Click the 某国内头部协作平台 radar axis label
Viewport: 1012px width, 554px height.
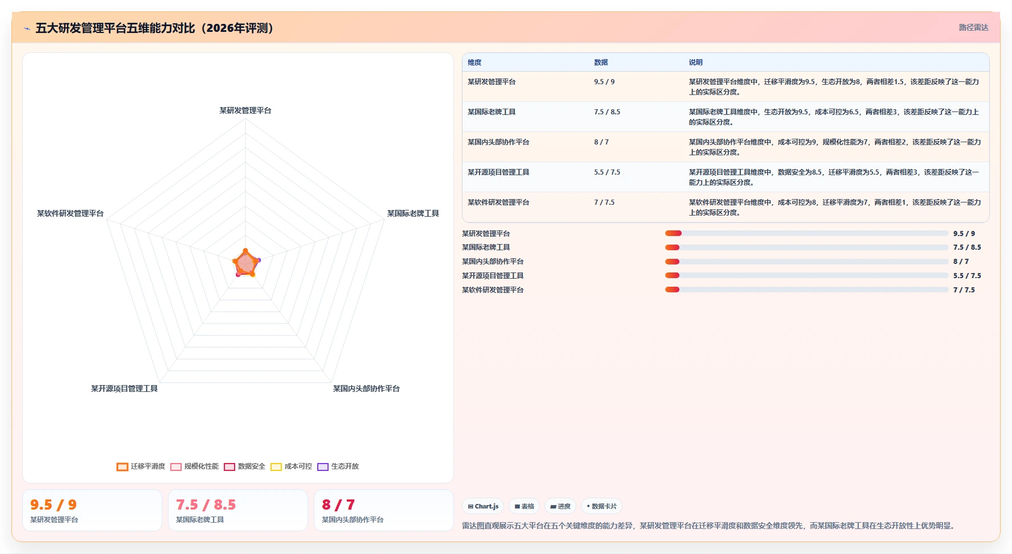366,388
